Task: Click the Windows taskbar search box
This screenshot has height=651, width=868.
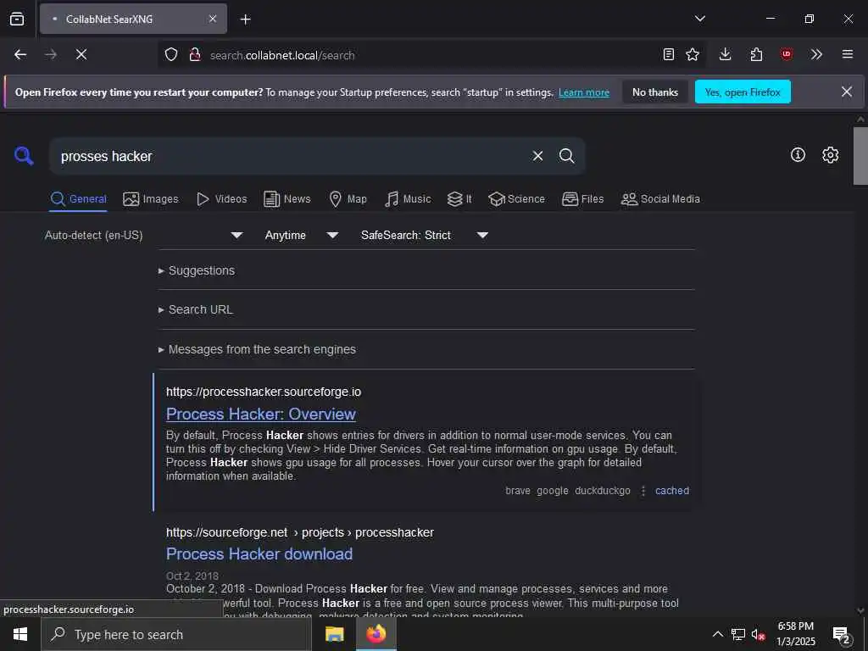Action: (176, 634)
